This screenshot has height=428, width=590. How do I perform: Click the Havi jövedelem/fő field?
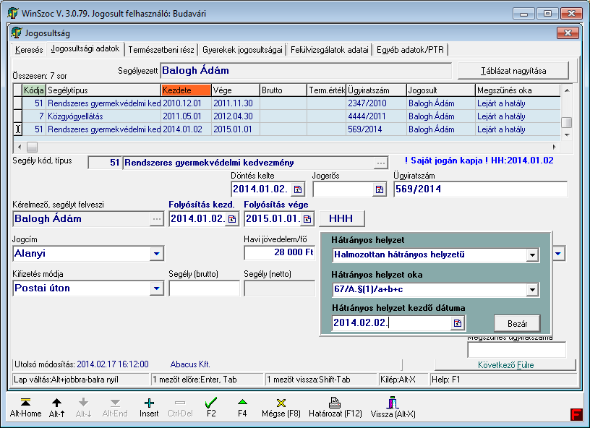(280, 253)
